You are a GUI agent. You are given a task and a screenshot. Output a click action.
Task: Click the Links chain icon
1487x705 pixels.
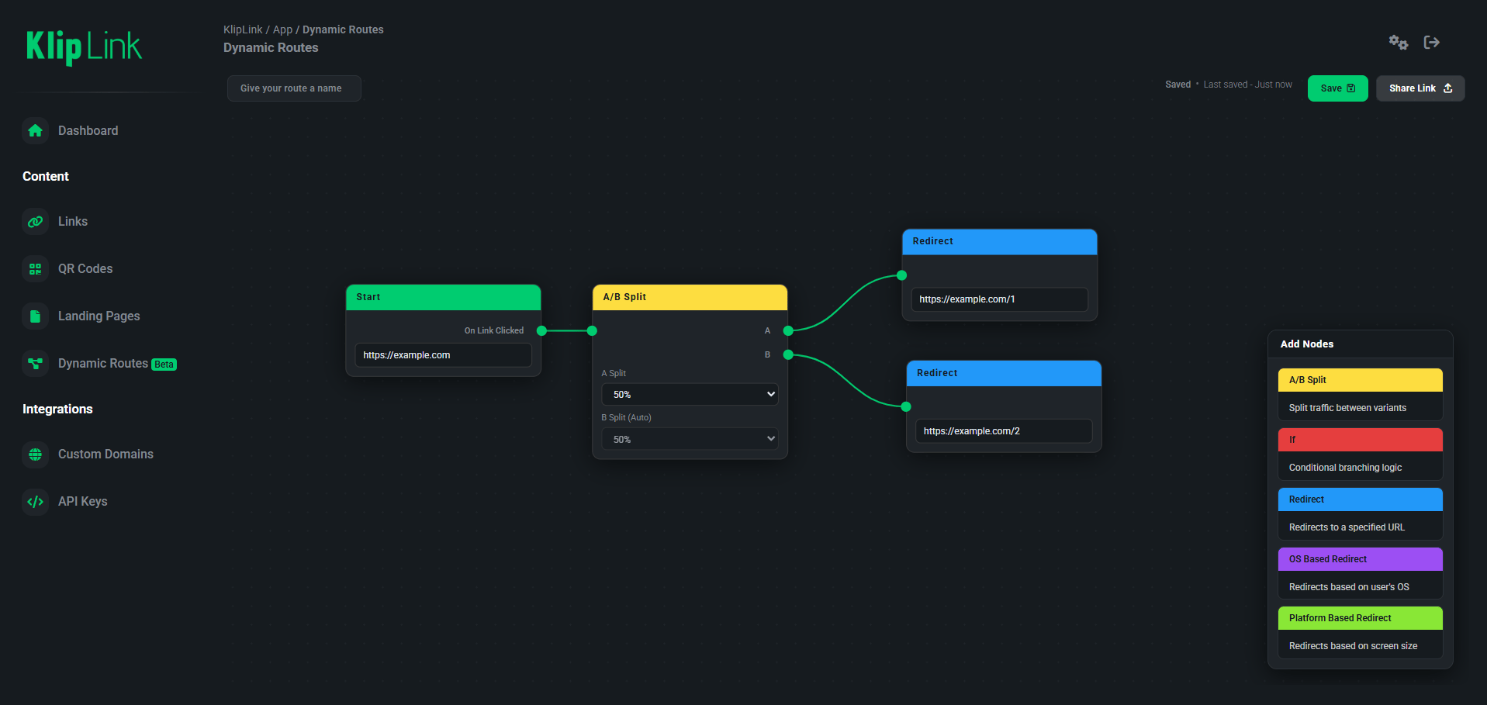point(35,222)
